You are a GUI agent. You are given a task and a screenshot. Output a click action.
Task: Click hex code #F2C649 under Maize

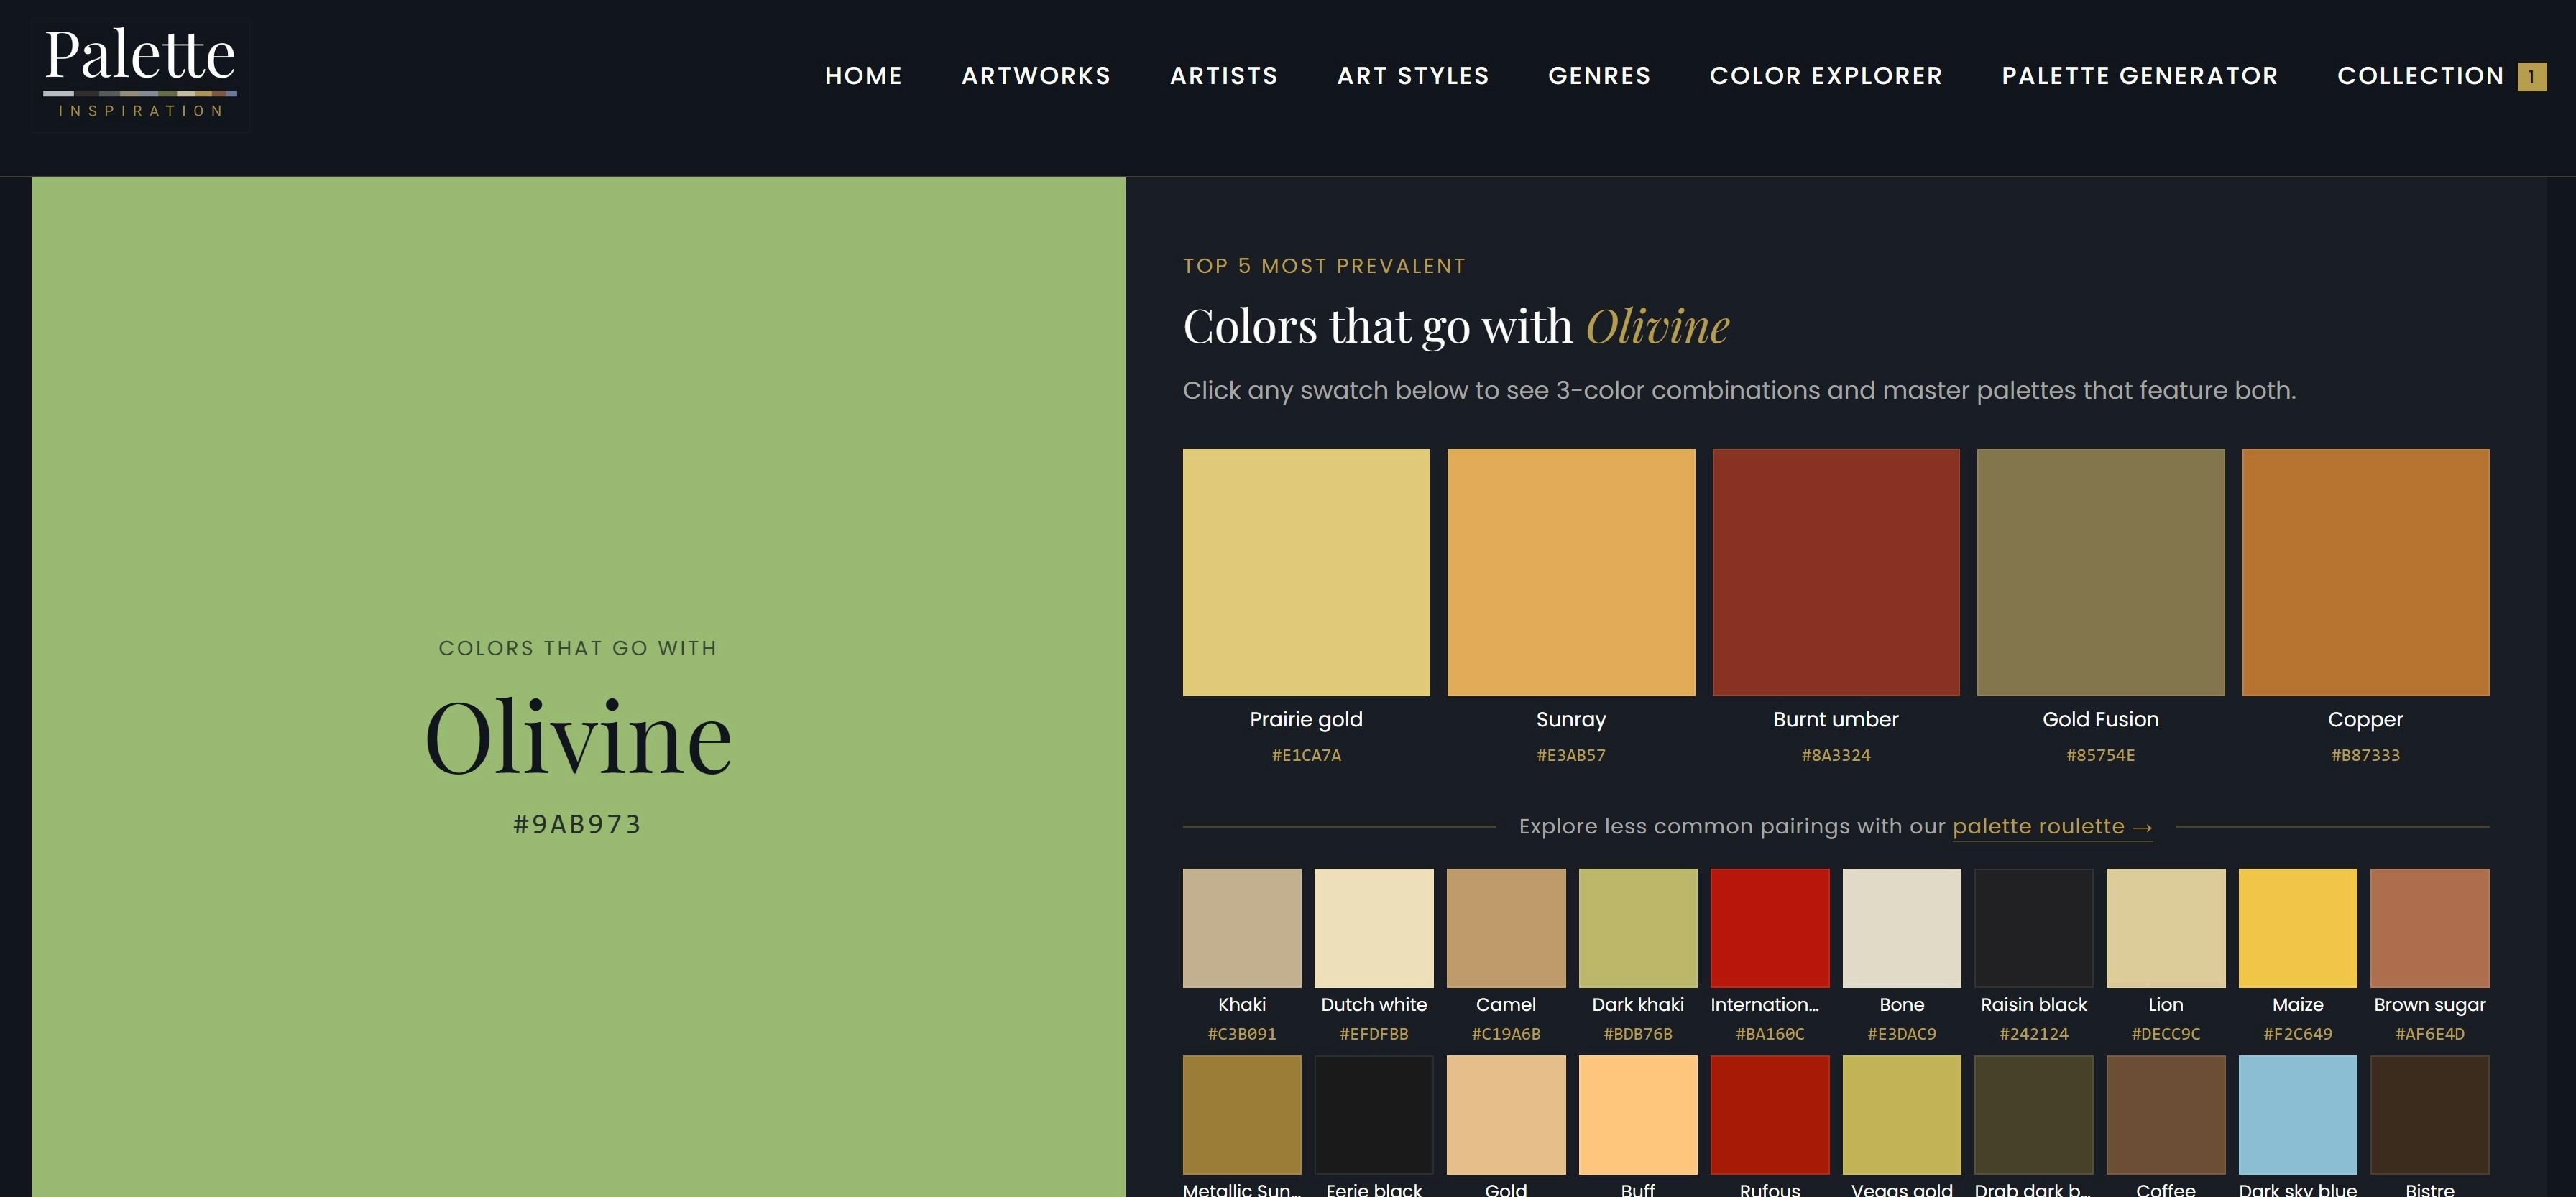(2298, 1034)
